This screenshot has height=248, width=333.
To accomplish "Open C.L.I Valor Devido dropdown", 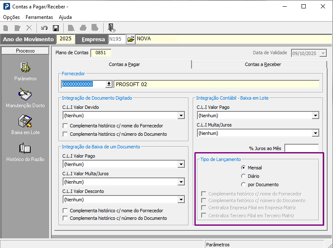I will click(181, 116).
